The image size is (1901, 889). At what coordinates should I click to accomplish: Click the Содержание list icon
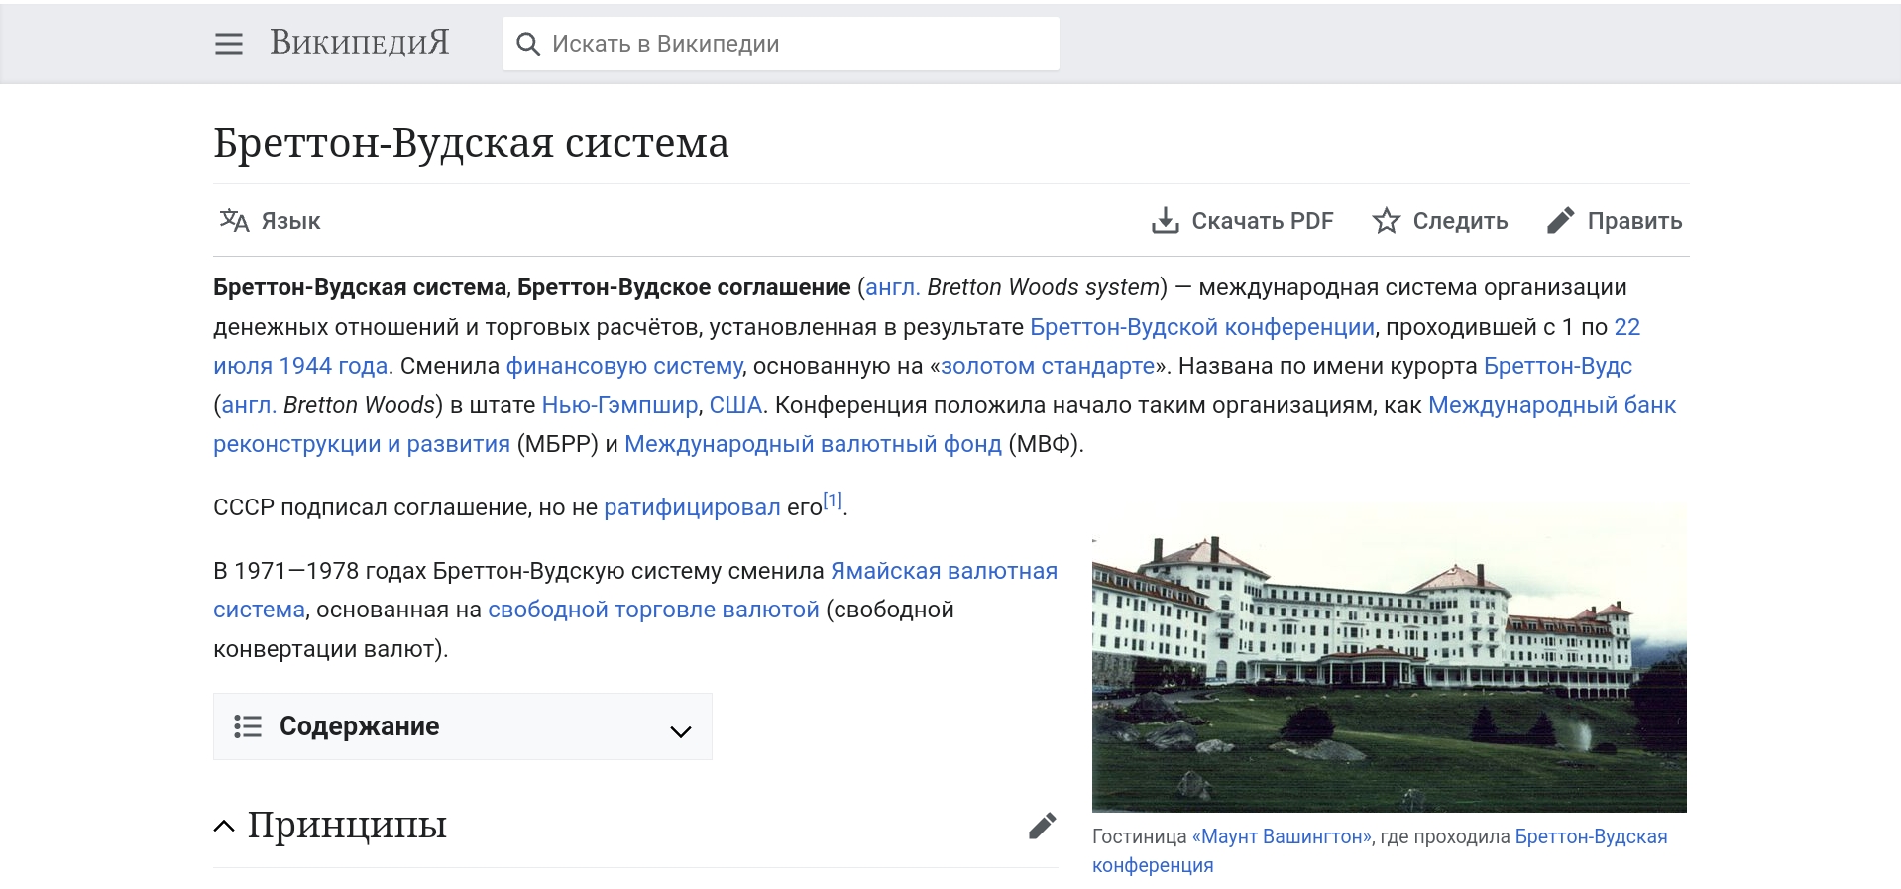pyautogui.click(x=248, y=726)
